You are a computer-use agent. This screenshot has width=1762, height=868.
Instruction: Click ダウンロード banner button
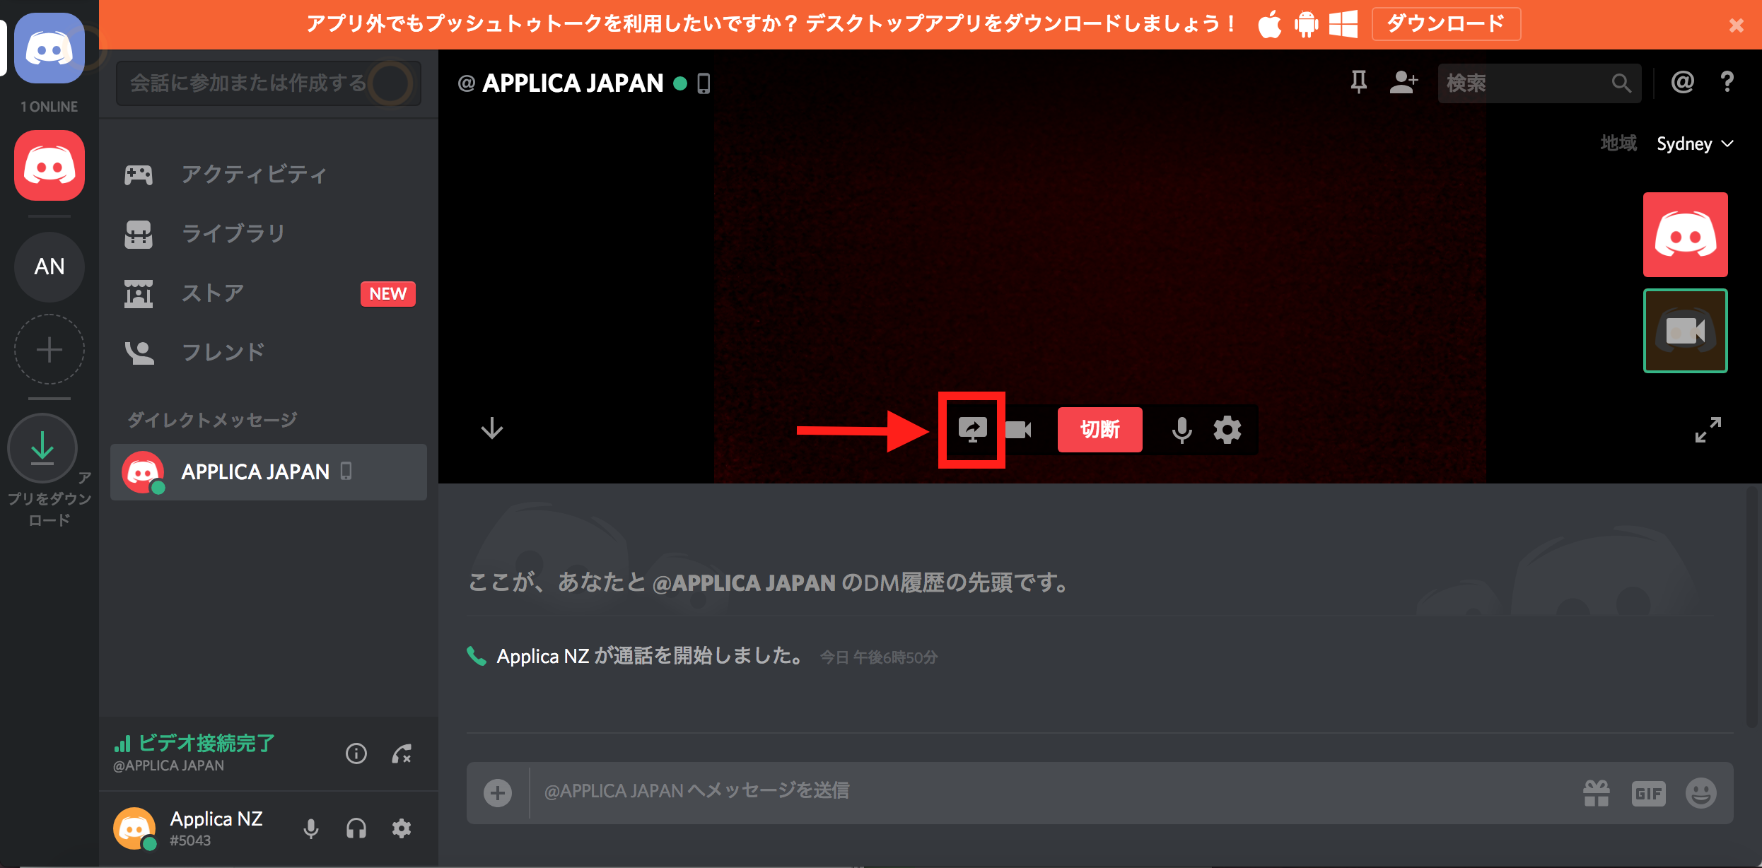click(1446, 24)
